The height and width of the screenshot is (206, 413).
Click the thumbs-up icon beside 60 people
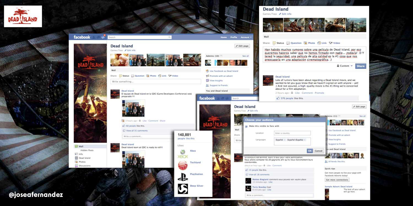coord(124,126)
